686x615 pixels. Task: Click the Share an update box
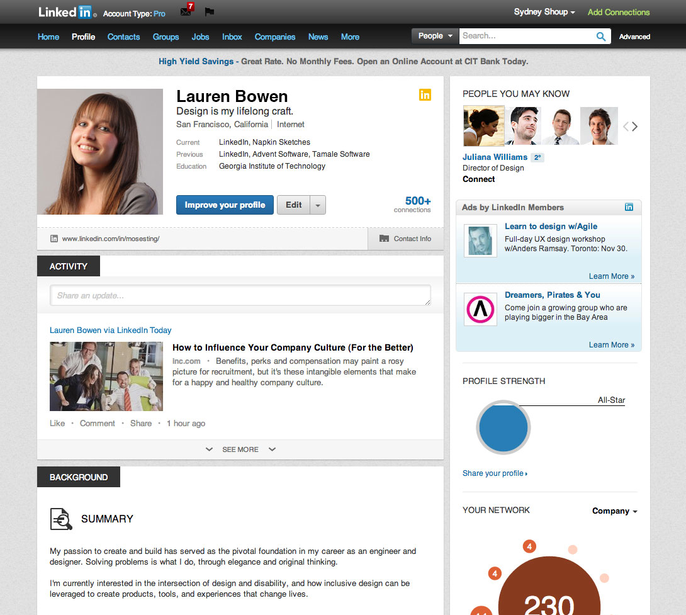240,295
